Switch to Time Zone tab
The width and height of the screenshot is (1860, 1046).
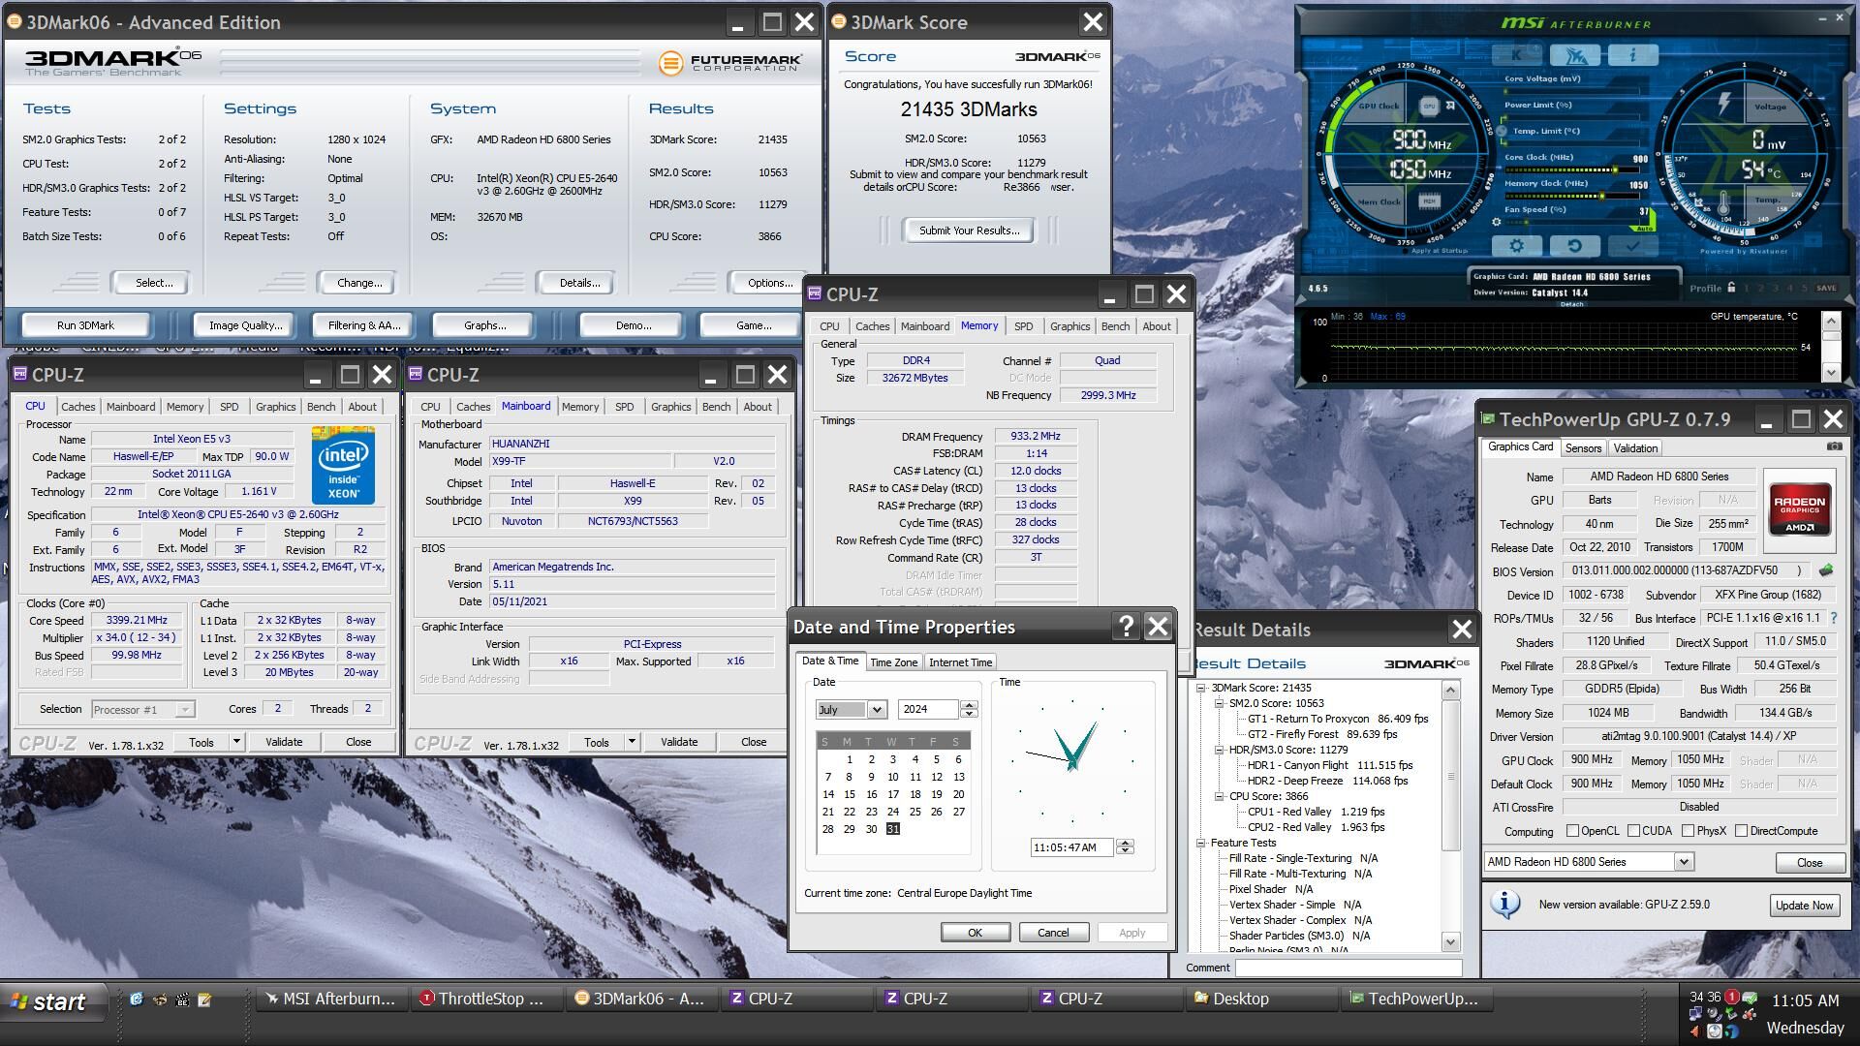pyautogui.click(x=893, y=662)
